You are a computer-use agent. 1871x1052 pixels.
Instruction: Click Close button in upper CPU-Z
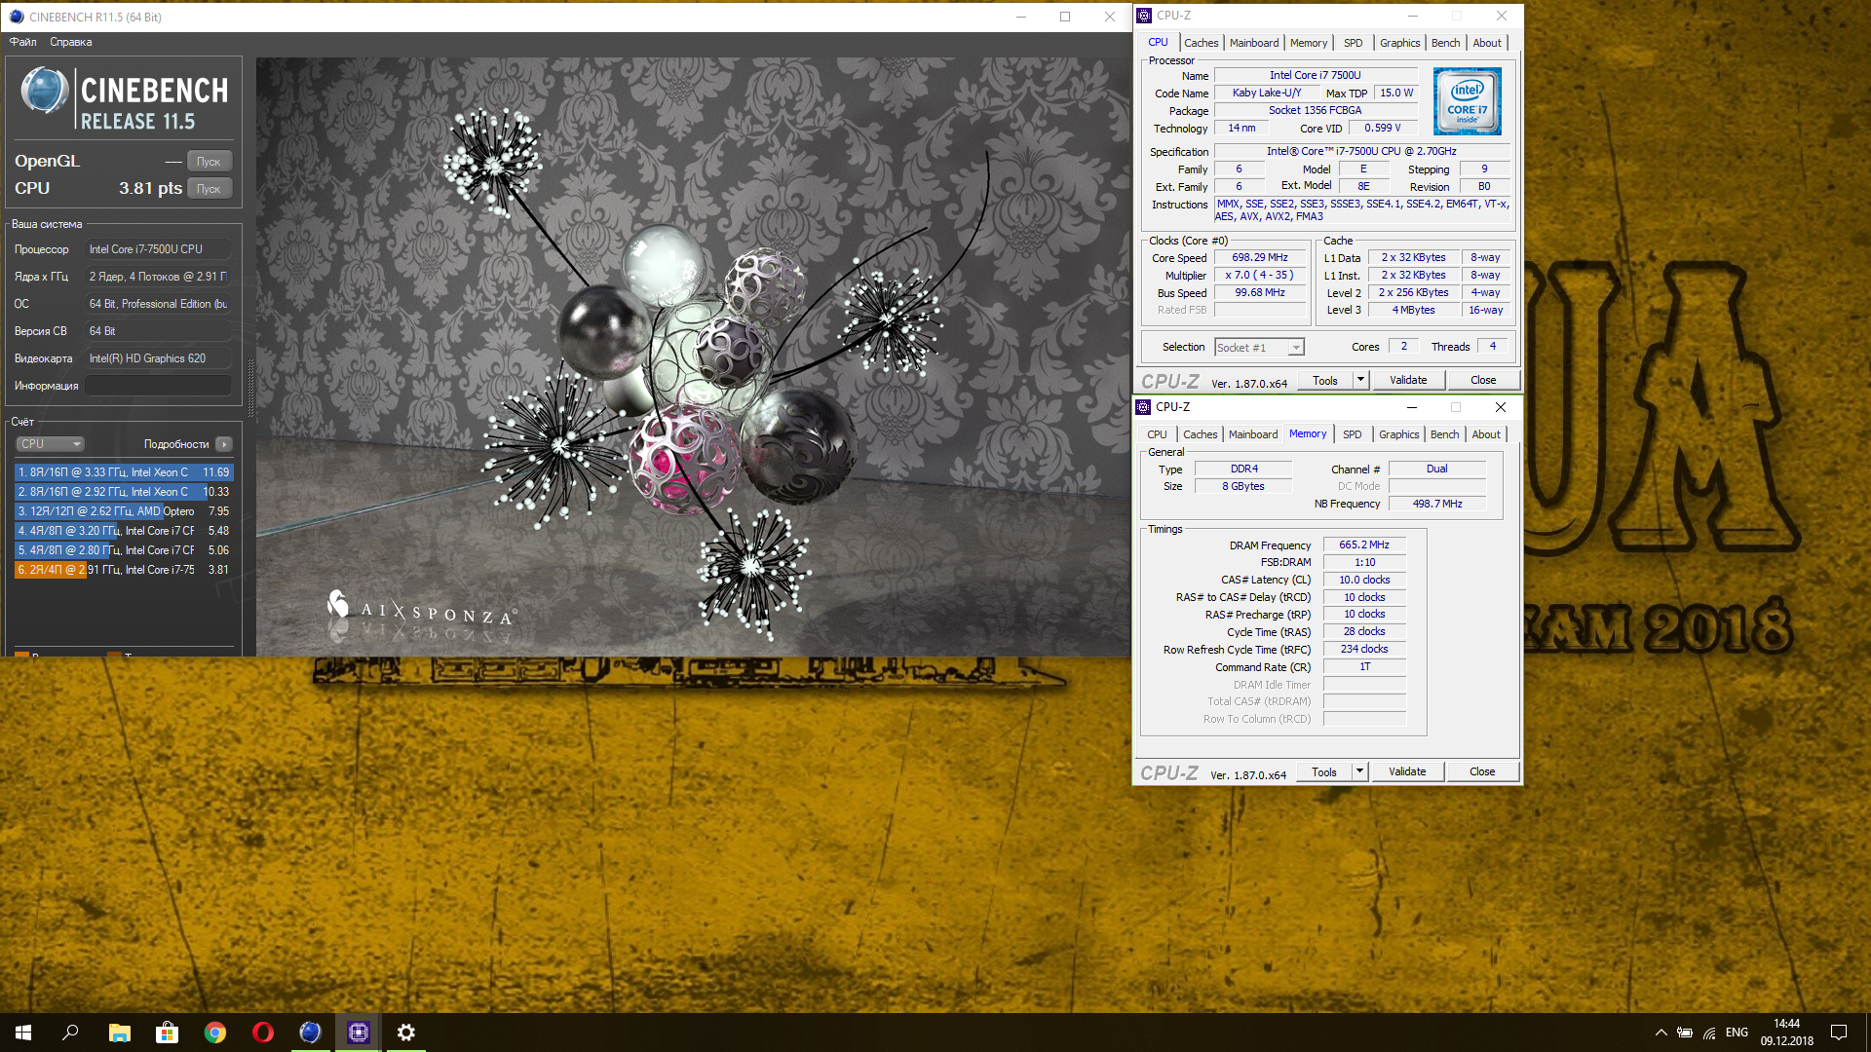1483,380
